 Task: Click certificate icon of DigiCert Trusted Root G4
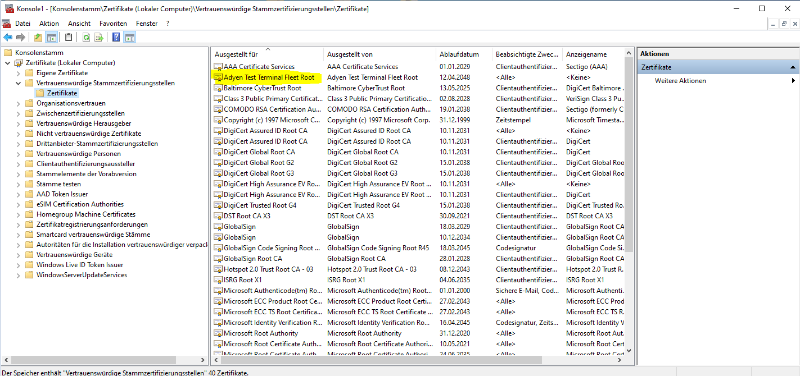pos(218,205)
